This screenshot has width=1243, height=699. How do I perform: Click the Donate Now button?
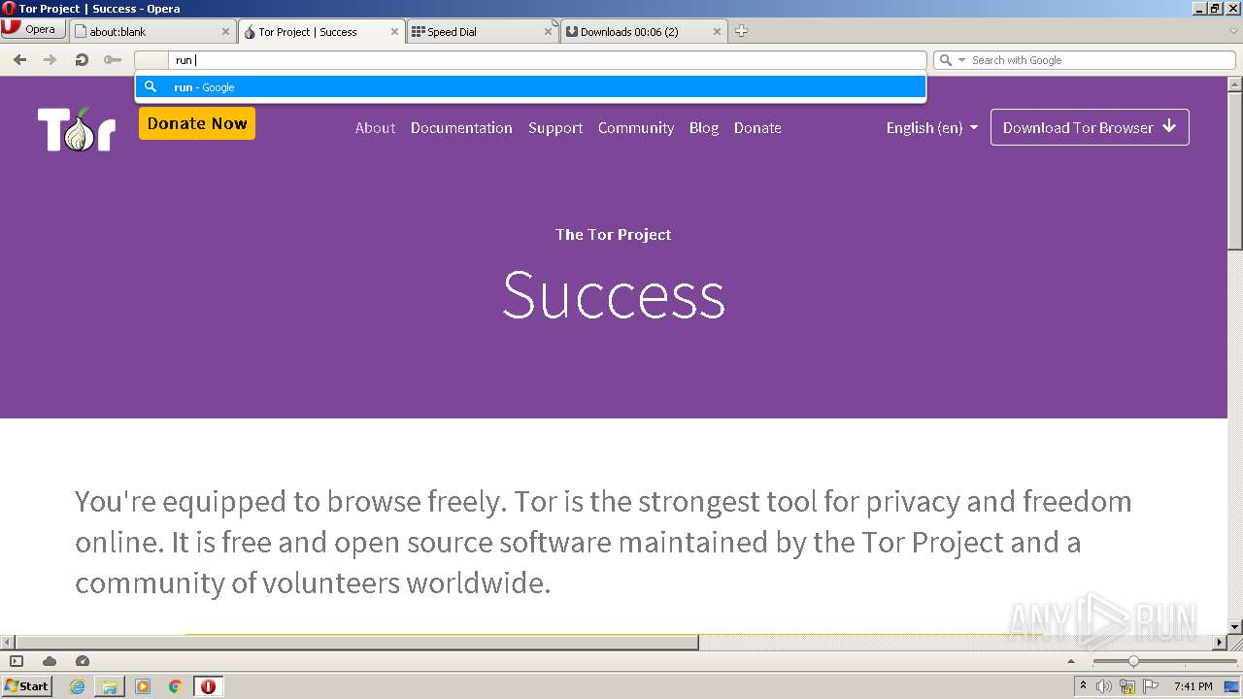[197, 123]
